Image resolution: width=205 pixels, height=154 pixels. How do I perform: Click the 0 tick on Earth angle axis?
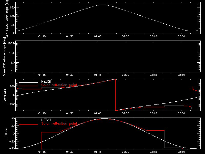(14, 33)
